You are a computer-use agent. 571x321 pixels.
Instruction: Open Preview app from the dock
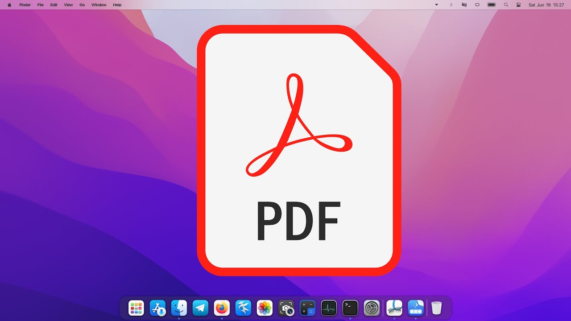[394, 308]
